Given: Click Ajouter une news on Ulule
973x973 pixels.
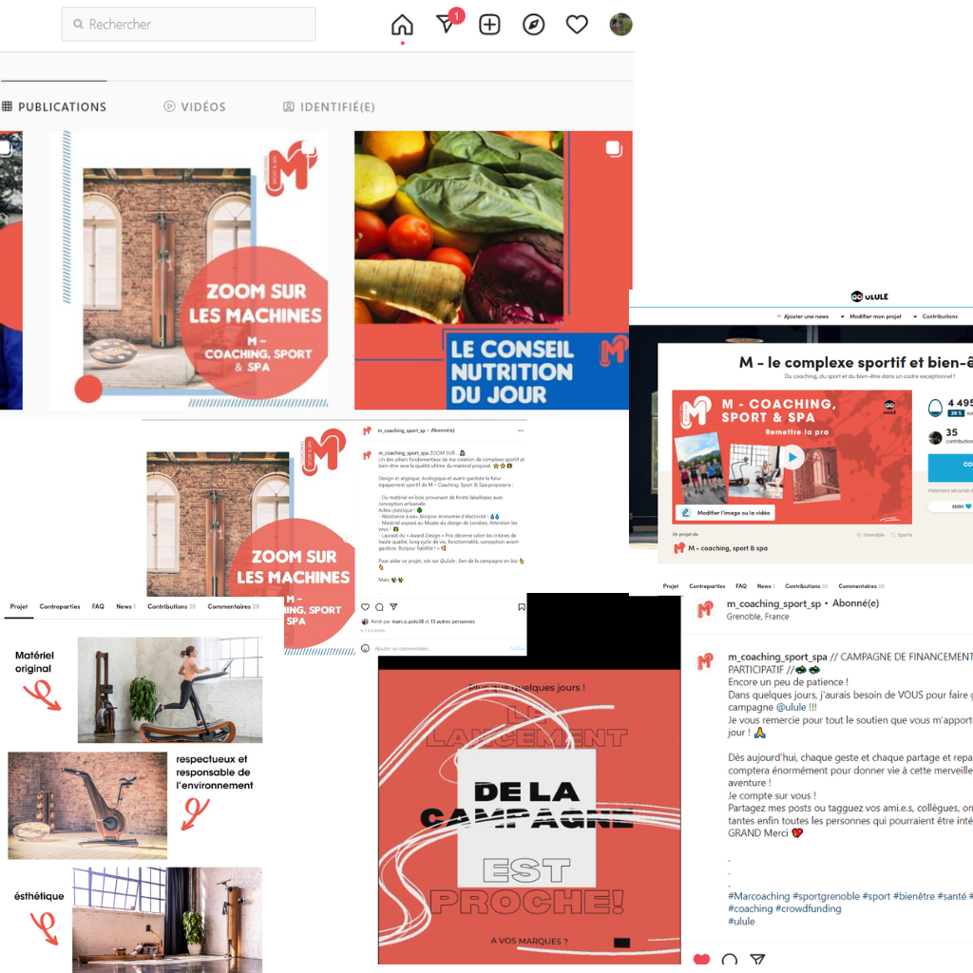Looking at the screenshot, I should (x=802, y=316).
